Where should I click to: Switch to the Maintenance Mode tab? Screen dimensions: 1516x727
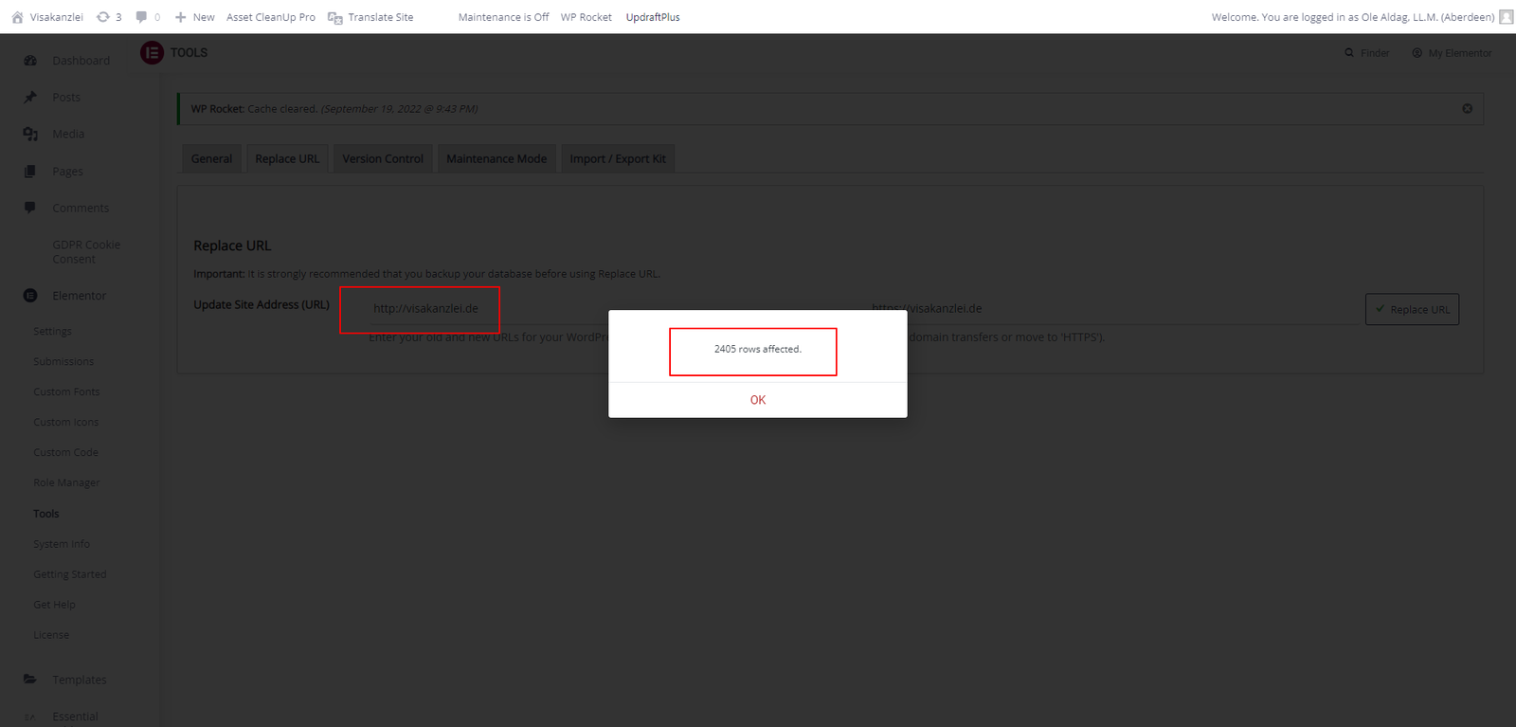point(496,158)
